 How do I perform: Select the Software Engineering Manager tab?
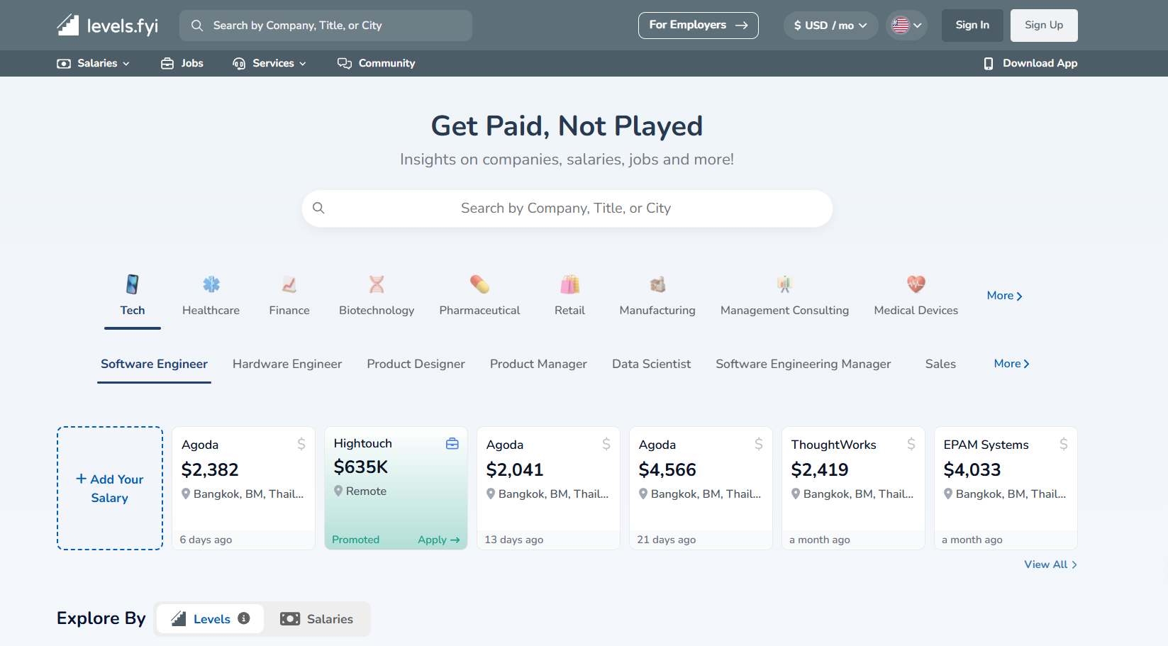point(803,364)
